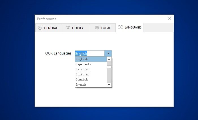
Task: Click the language list scroll up arrow
Action: point(109,59)
